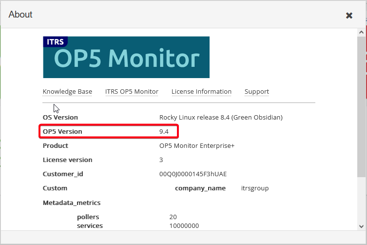
Task: Click the scrollbar up arrow
Action: [x=361, y=32]
